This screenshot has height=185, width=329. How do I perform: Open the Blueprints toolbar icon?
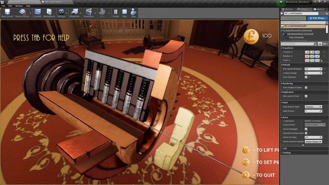coord(75,12)
